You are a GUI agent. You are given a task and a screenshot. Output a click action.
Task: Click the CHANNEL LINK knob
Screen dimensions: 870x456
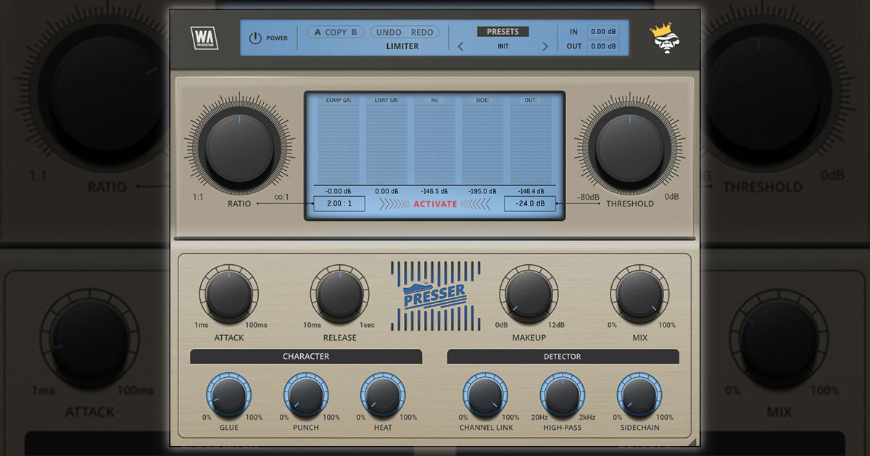coord(485,394)
